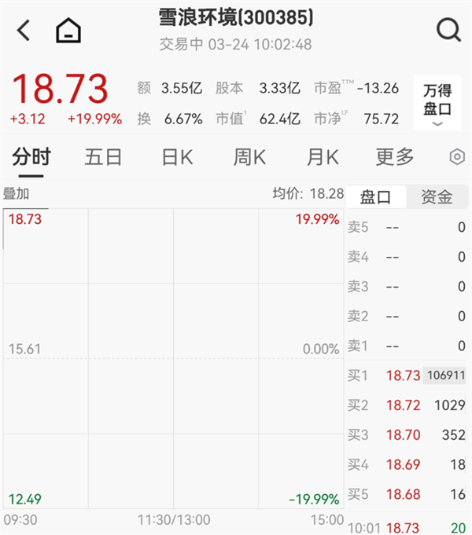Screen dimensions: 472x535
Task: Expand the 万得盘口 dropdown
Action: click(437, 102)
